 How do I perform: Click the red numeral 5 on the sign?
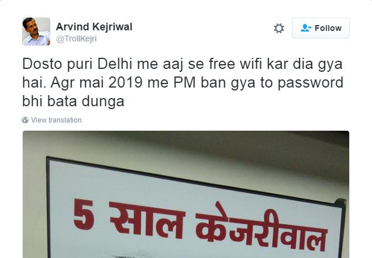[x=84, y=214]
